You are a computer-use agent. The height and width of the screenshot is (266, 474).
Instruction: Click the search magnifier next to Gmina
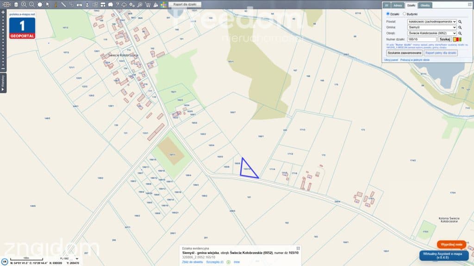coord(460,27)
